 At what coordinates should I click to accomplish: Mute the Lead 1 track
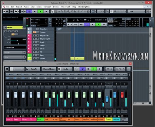click(x=34, y=42)
